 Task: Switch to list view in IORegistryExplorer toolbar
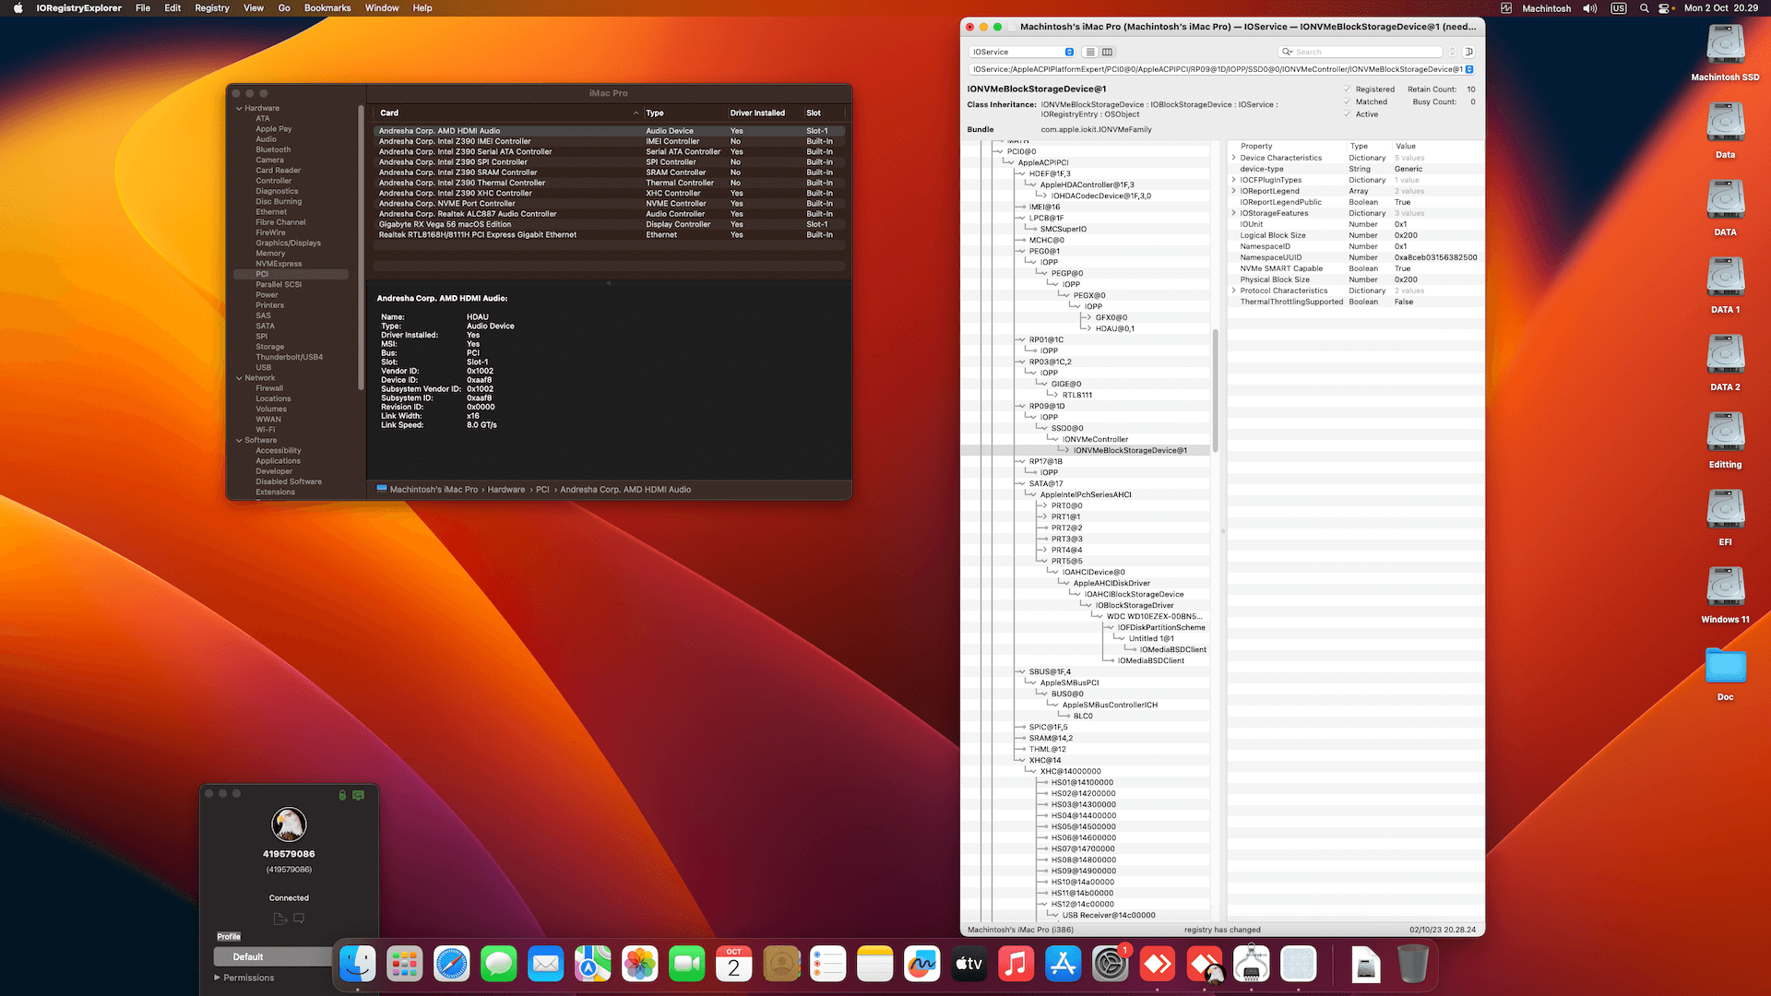click(1090, 52)
